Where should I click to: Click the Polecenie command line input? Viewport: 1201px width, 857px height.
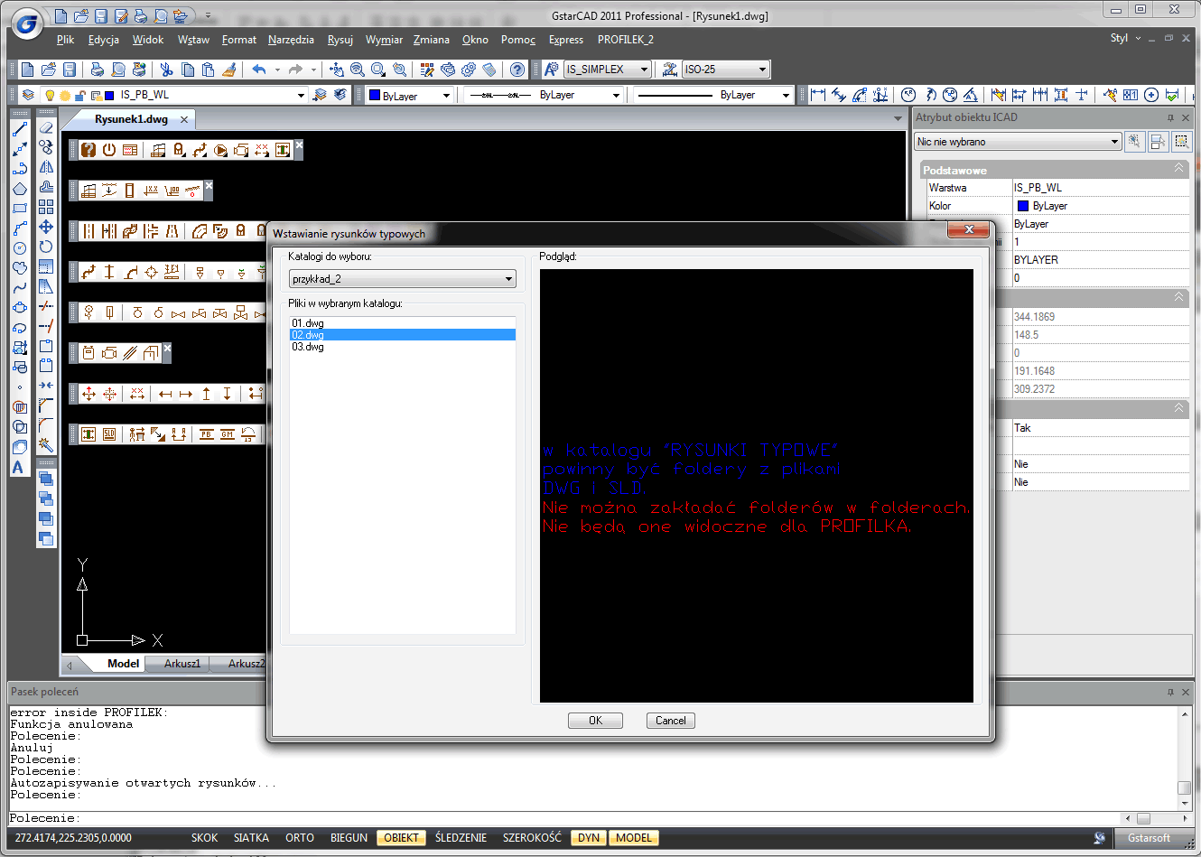pos(563,818)
